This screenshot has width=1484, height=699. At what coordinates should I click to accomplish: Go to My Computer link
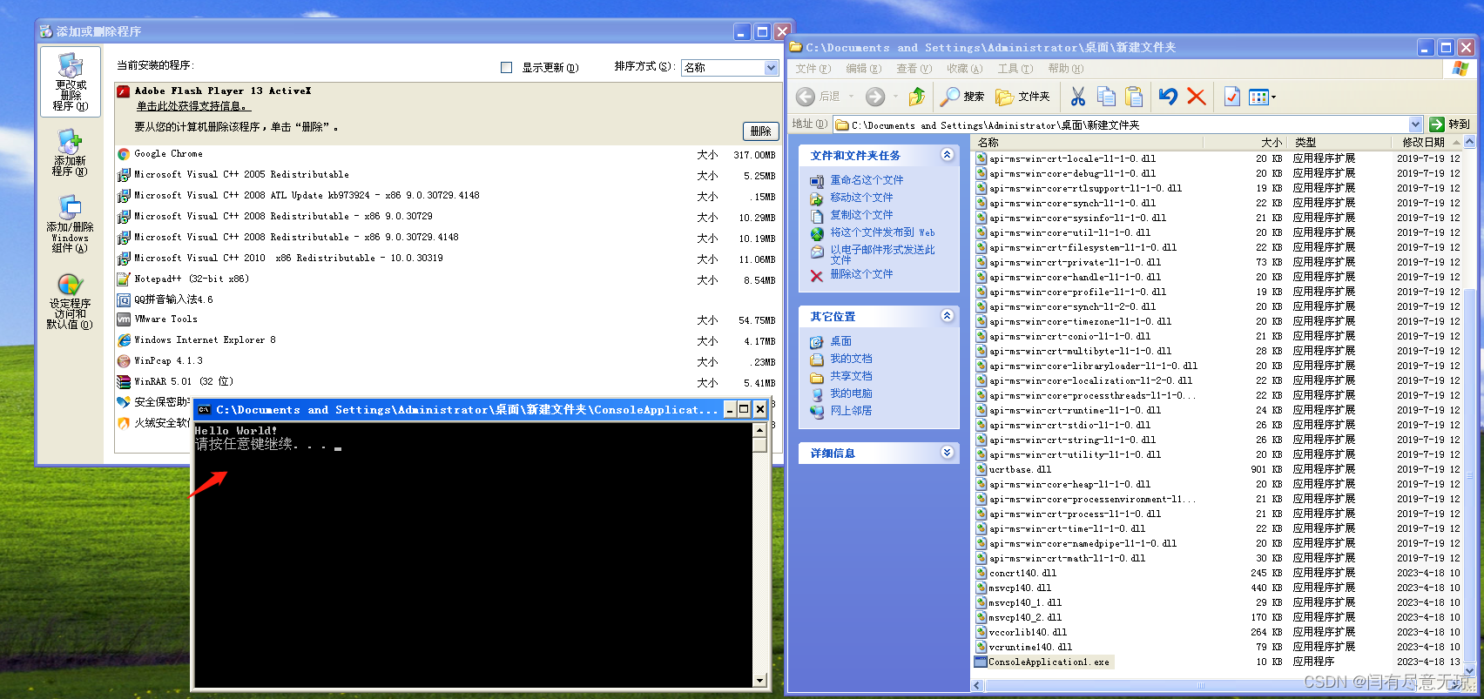(x=851, y=393)
